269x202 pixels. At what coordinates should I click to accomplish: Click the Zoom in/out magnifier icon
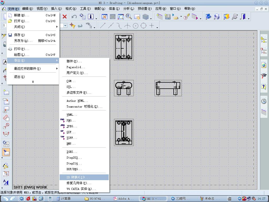(x=129, y=17)
